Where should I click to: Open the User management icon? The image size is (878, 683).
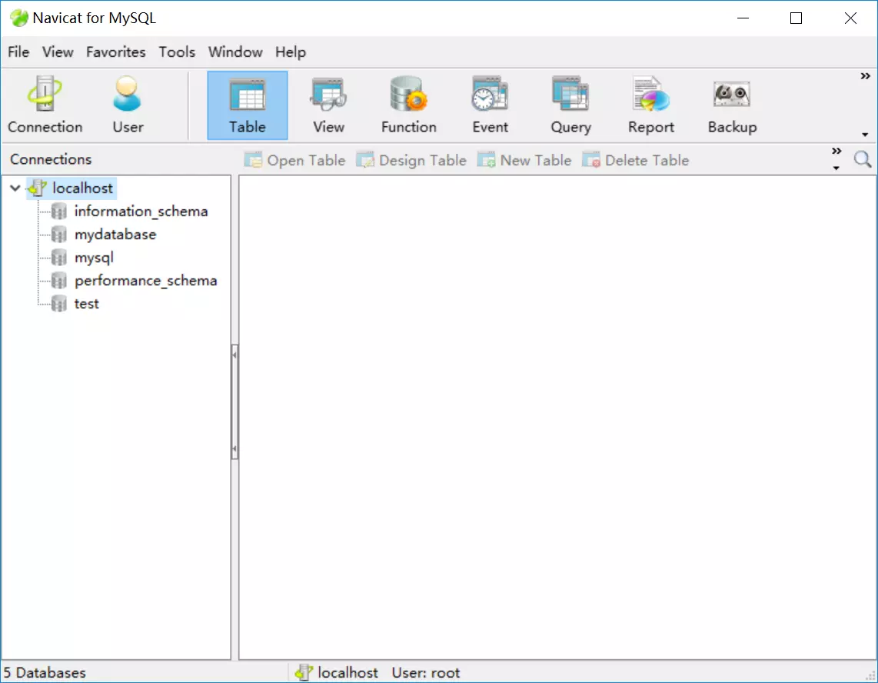(128, 105)
